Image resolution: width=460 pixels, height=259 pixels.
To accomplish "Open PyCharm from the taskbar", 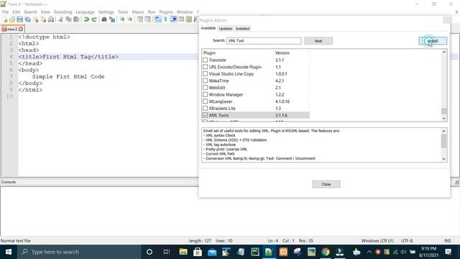I will (x=255, y=252).
